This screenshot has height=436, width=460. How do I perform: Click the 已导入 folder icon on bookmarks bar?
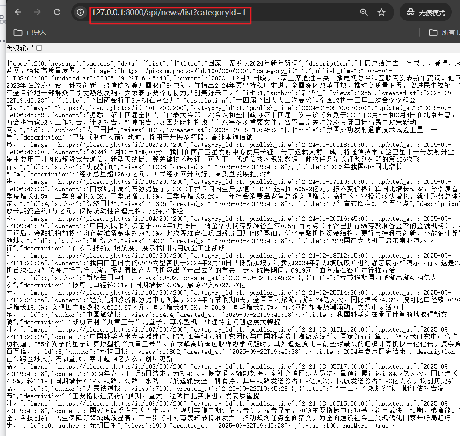tap(17, 32)
